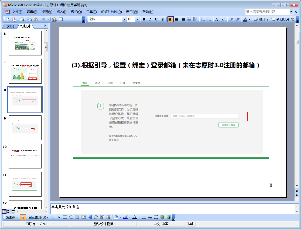Set text alignment to left
Screen dimensions: 301x229
tap(170, 19)
